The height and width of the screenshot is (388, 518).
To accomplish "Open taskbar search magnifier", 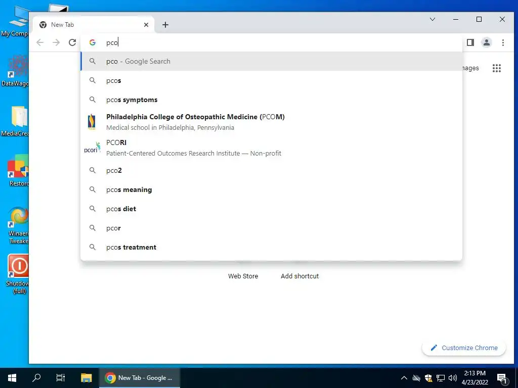I will 36,378.
